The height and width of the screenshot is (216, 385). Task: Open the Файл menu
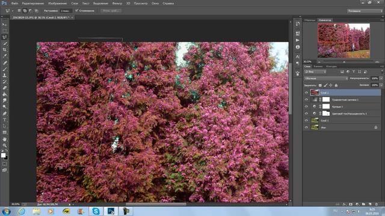tap(14, 4)
